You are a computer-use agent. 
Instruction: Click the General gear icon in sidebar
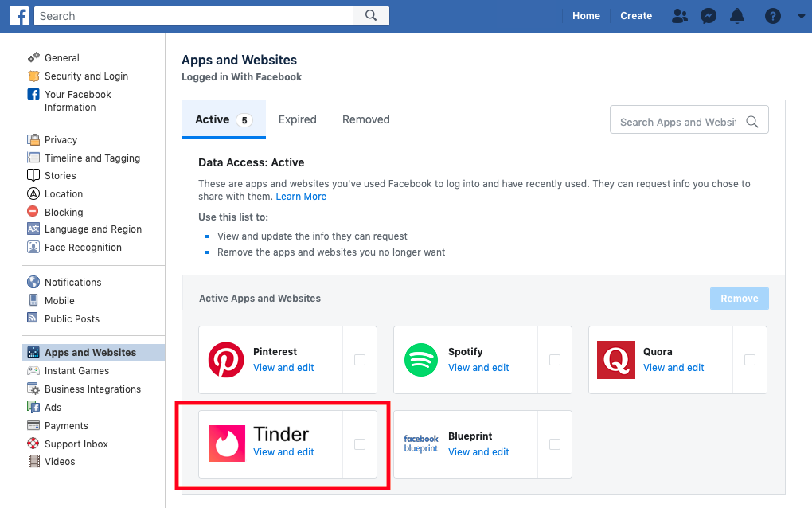coord(33,57)
